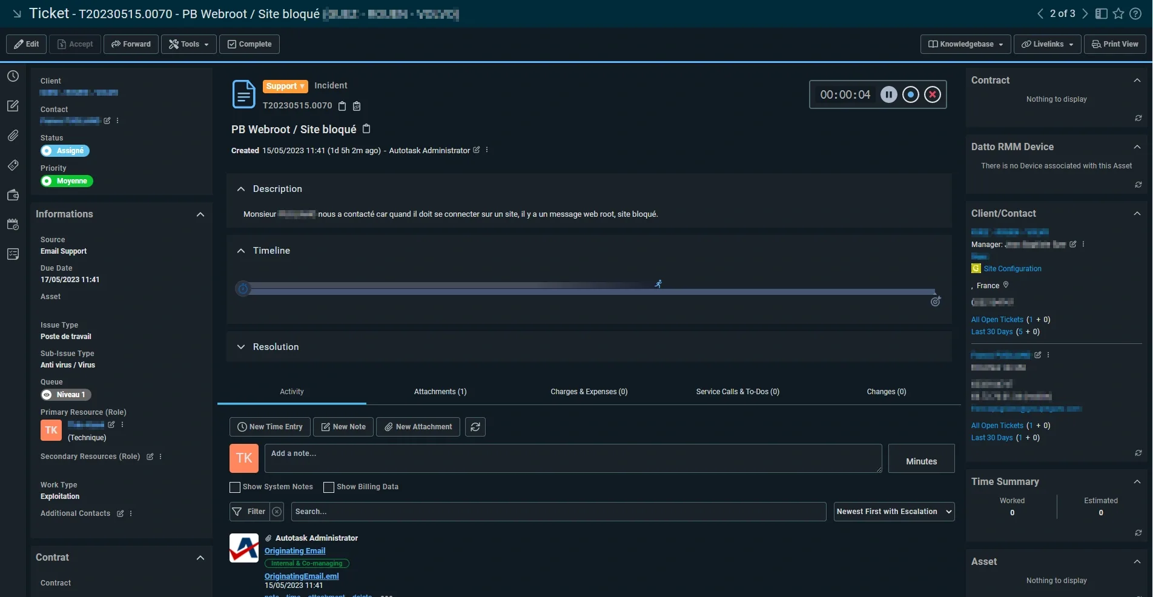Refresh the Time Summary panel
The width and height of the screenshot is (1153, 597).
[1138, 533]
